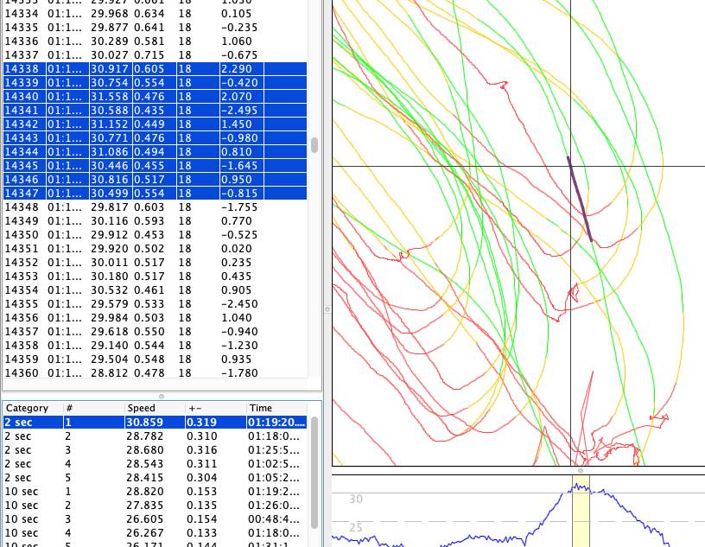Click divider handle between tables and map
This screenshot has height=547, width=705.
click(327, 308)
